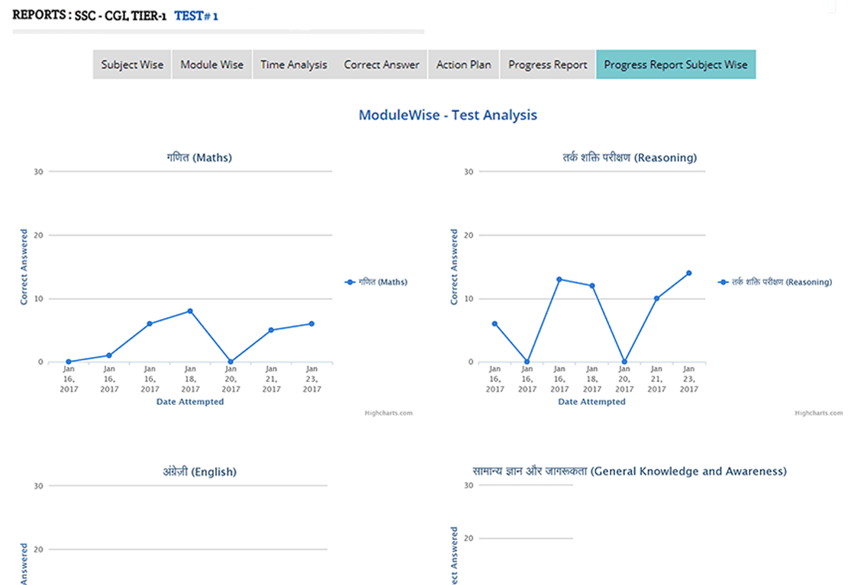Open the Subject Wise tab
This screenshot has height=585, width=854.
coord(132,65)
